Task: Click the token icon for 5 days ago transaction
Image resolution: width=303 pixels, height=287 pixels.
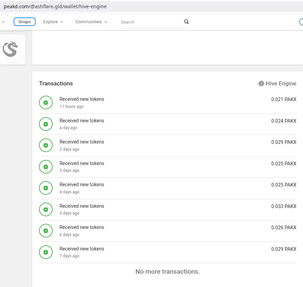Action: point(46,209)
